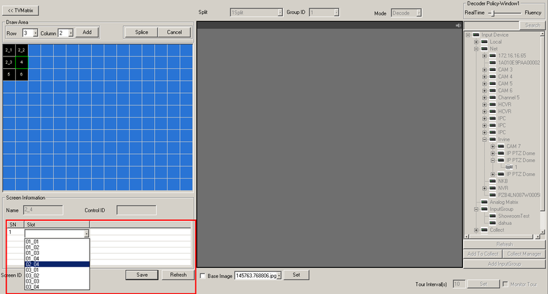
Task: Open the Split dropdown
Action: (280, 13)
